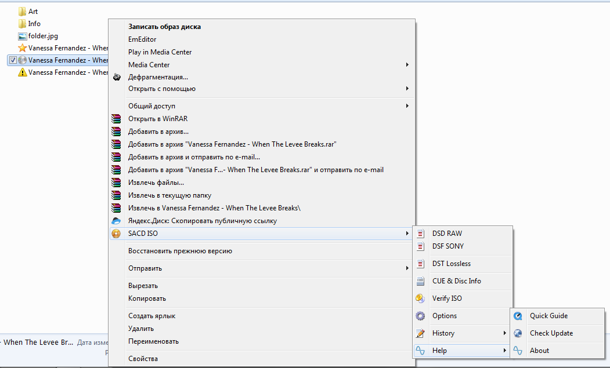Select Извлечь в Vanessa Fernandez - When The Levee Breaks\
The width and height of the screenshot is (610, 368).
pos(214,208)
